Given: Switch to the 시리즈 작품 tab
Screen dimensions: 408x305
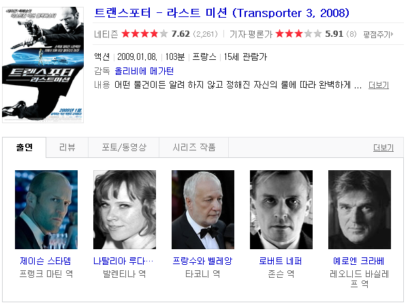Looking at the screenshot, I should pos(194,148).
